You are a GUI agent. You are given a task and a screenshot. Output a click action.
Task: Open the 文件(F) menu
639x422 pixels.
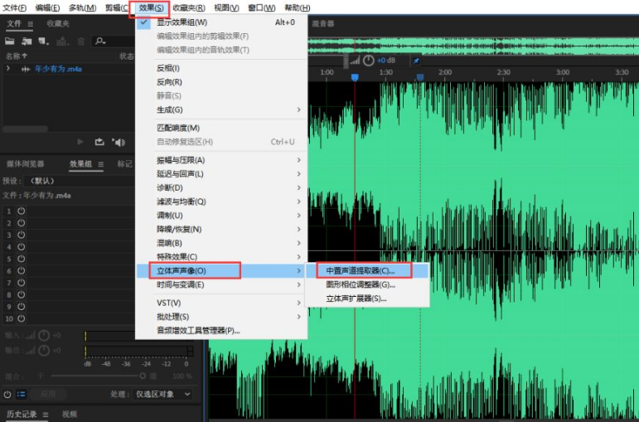pyautogui.click(x=15, y=7)
